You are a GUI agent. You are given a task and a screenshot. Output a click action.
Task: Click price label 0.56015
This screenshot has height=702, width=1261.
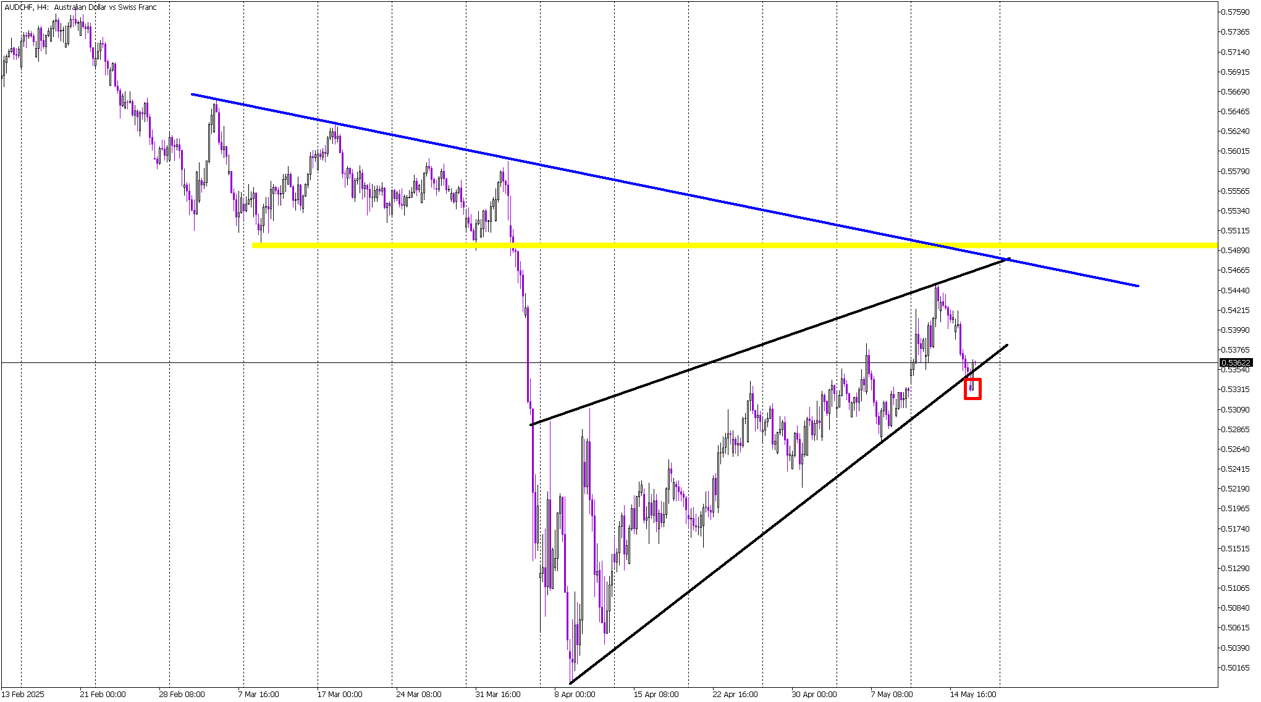(x=1236, y=151)
